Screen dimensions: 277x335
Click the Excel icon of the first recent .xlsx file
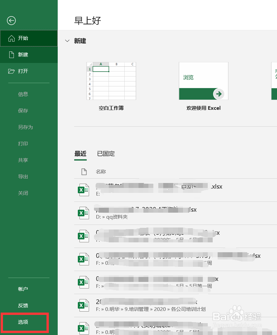coord(83,190)
